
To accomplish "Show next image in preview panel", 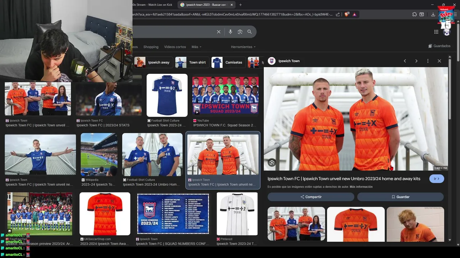I will 416,61.
